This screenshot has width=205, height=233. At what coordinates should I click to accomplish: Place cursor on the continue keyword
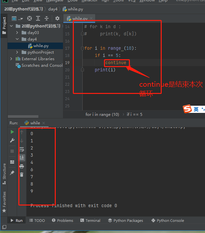[x=116, y=63]
